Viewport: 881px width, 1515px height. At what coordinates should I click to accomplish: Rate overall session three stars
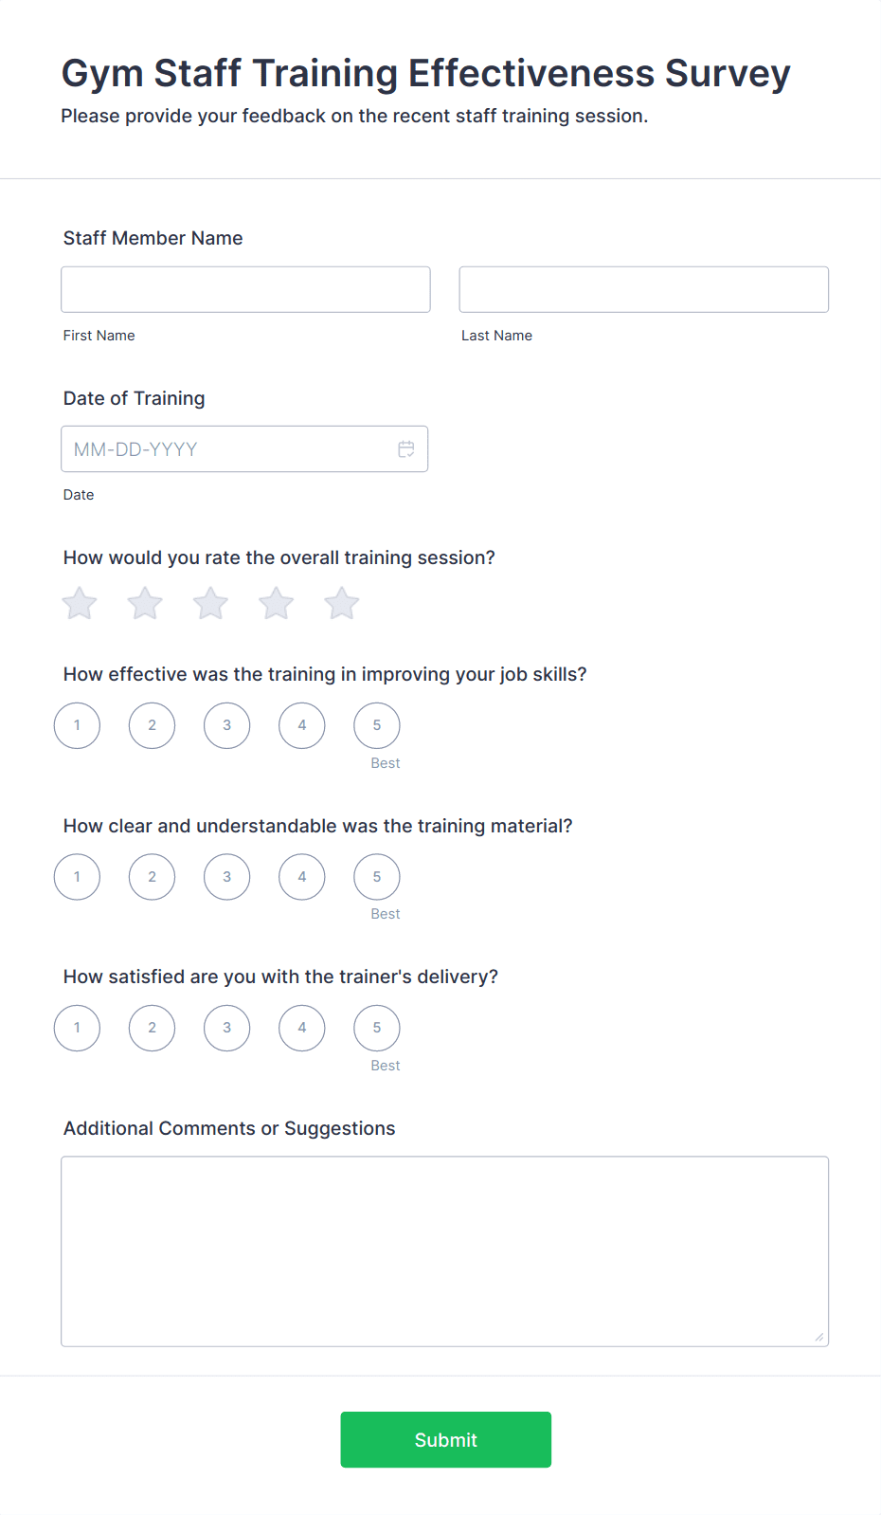210,604
